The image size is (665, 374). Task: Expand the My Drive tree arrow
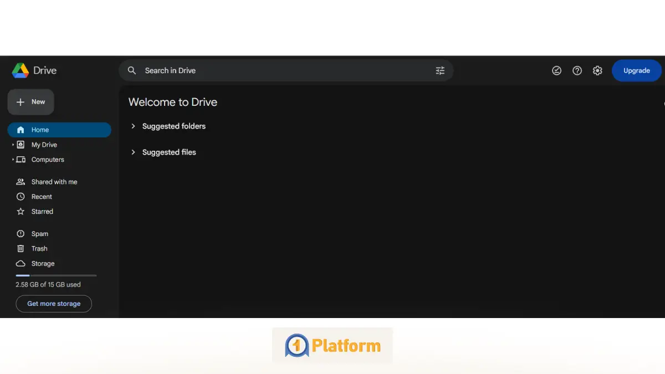point(13,145)
